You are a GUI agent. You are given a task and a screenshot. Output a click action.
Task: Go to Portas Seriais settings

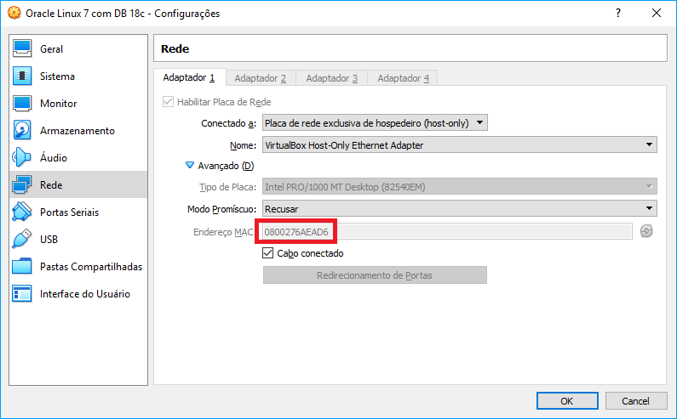tap(78, 212)
